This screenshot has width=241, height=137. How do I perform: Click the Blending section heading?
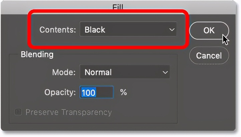37,54
